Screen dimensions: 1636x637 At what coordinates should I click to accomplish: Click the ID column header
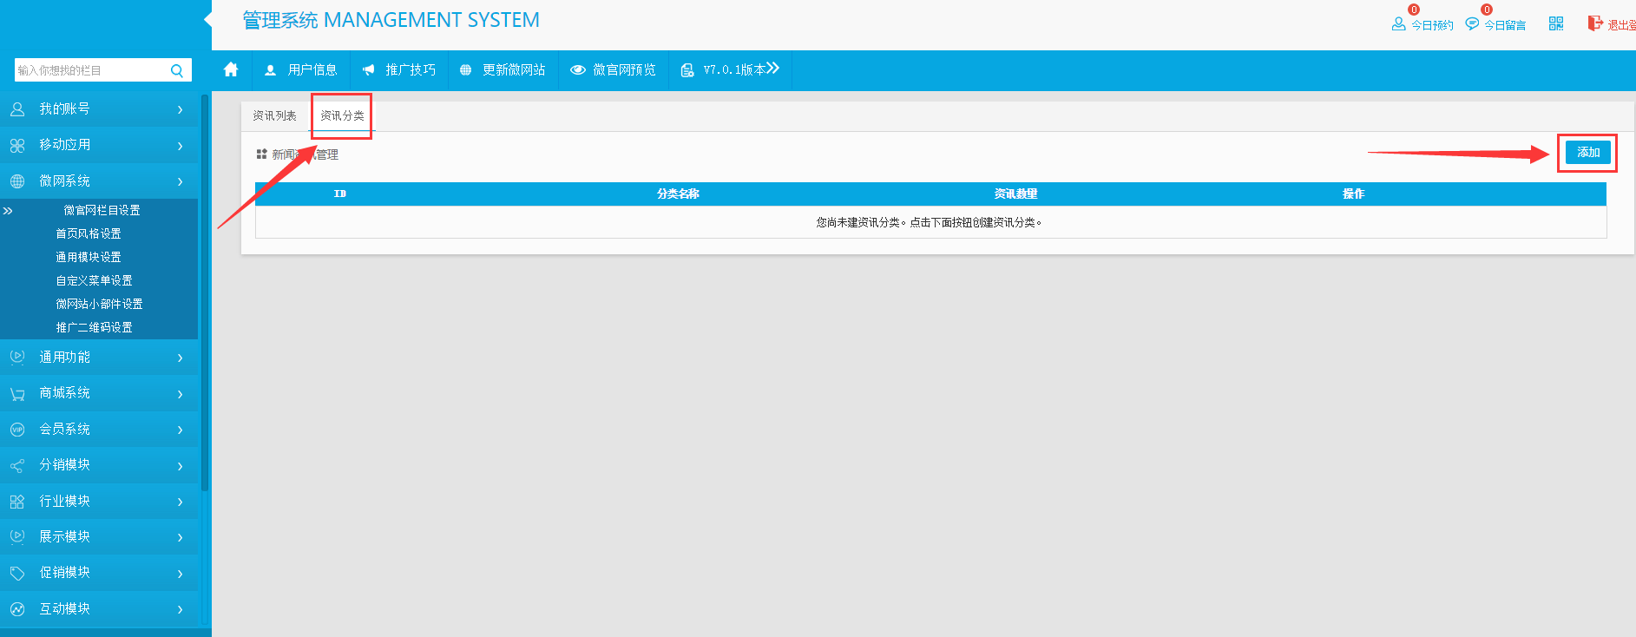pos(340,194)
